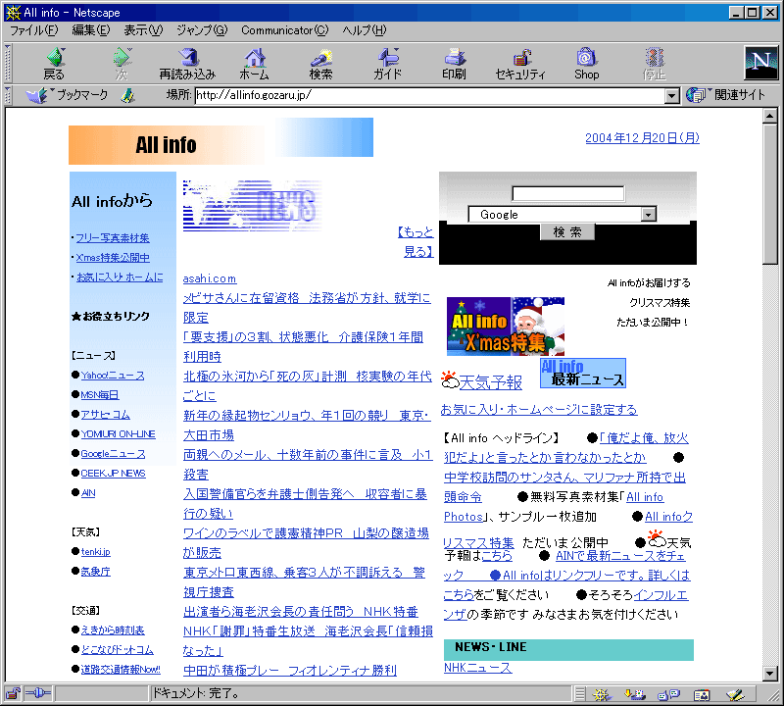784x706 pixels.
Task: Open the 天気予報 weather forecast link
Action: click(491, 382)
